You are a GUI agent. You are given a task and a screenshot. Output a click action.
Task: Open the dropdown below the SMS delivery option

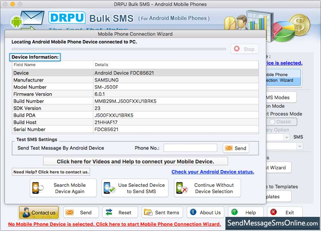pos(299,146)
